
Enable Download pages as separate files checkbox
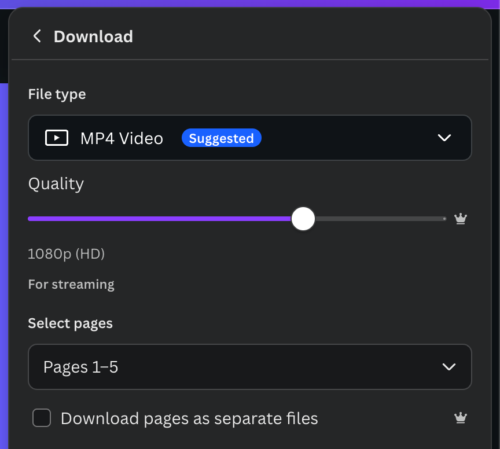coord(42,418)
